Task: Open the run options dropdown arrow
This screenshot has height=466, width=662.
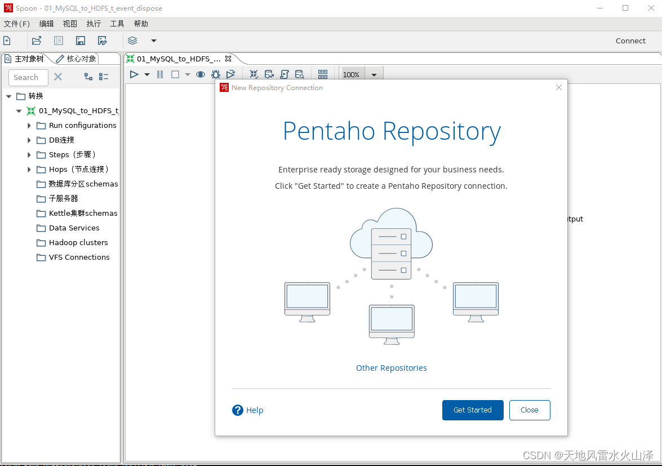Action: tap(147, 75)
